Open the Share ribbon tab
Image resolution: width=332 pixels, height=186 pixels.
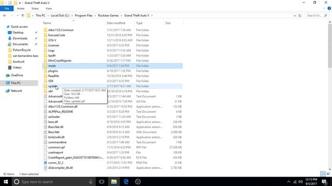tap(35, 8)
